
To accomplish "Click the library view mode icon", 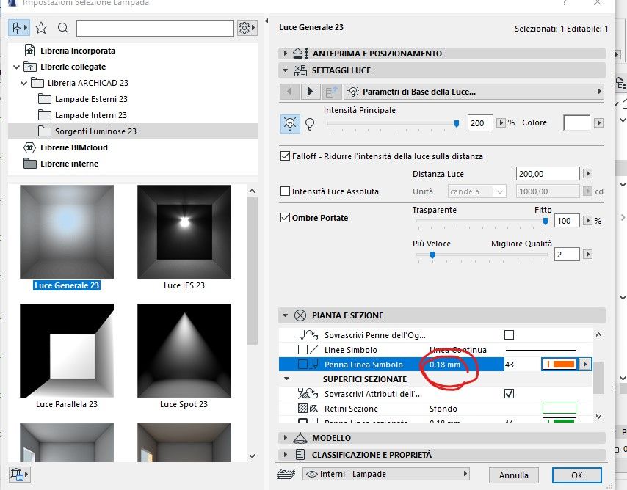I will (19, 28).
